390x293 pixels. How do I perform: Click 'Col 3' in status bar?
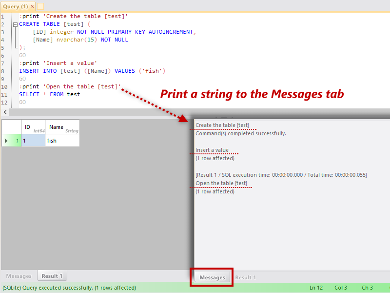pyautogui.click(x=340, y=288)
